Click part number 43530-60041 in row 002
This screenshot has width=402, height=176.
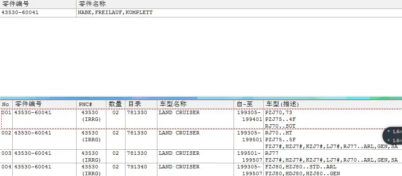[33, 133]
